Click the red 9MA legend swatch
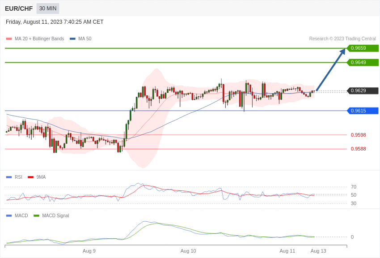Viewport: 380px width, 258px height. click(30, 177)
